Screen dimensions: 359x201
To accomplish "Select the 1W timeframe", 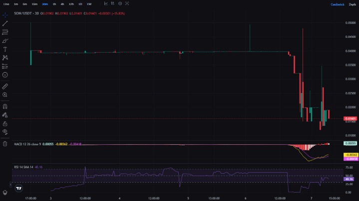I will click(x=89, y=4).
